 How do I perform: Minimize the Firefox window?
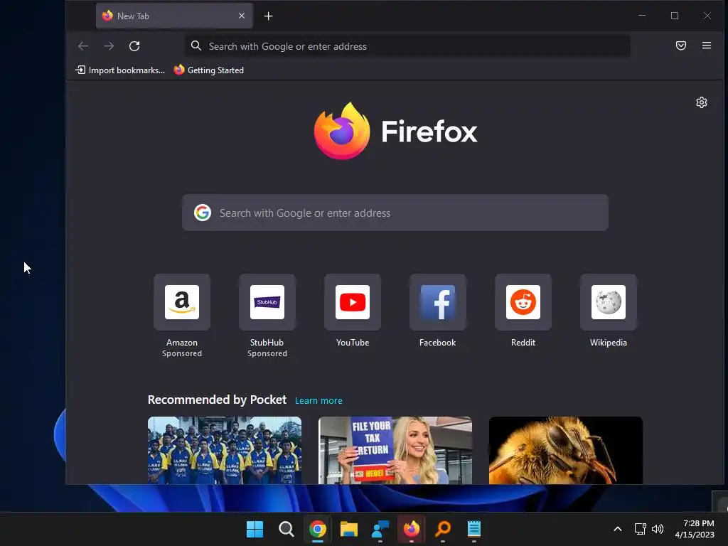point(642,16)
